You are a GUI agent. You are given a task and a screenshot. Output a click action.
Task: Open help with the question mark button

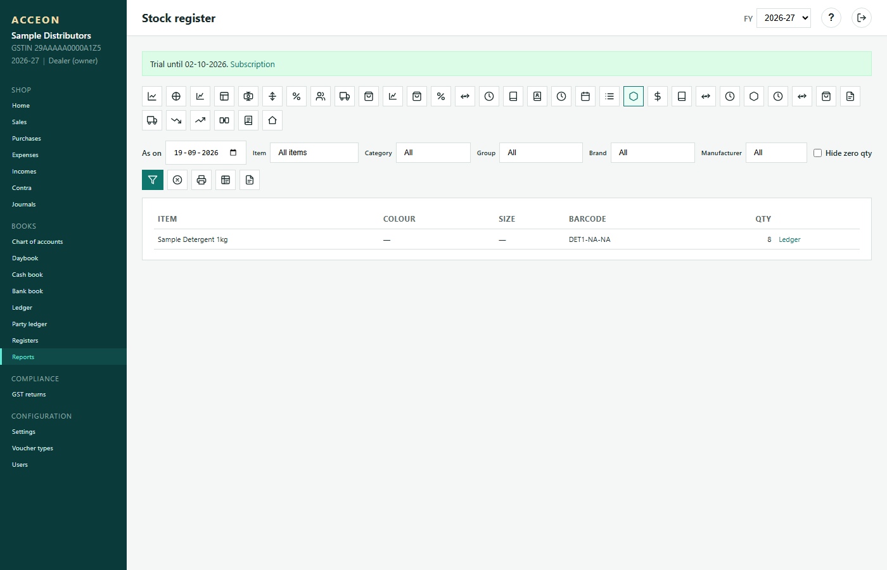coord(831,18)
